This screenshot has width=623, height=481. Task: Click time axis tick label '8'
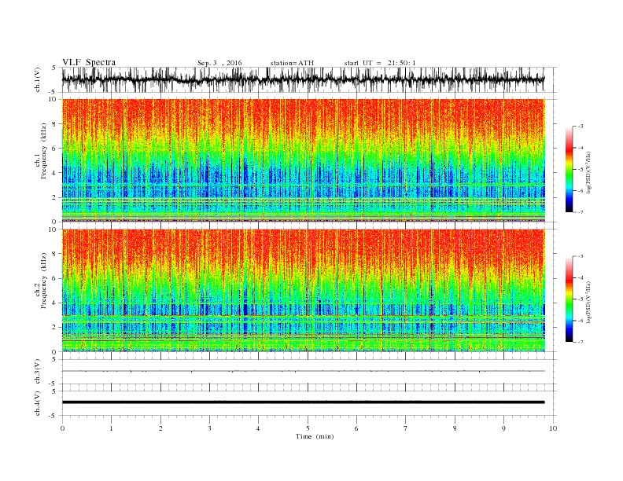[x=455, y=428]
